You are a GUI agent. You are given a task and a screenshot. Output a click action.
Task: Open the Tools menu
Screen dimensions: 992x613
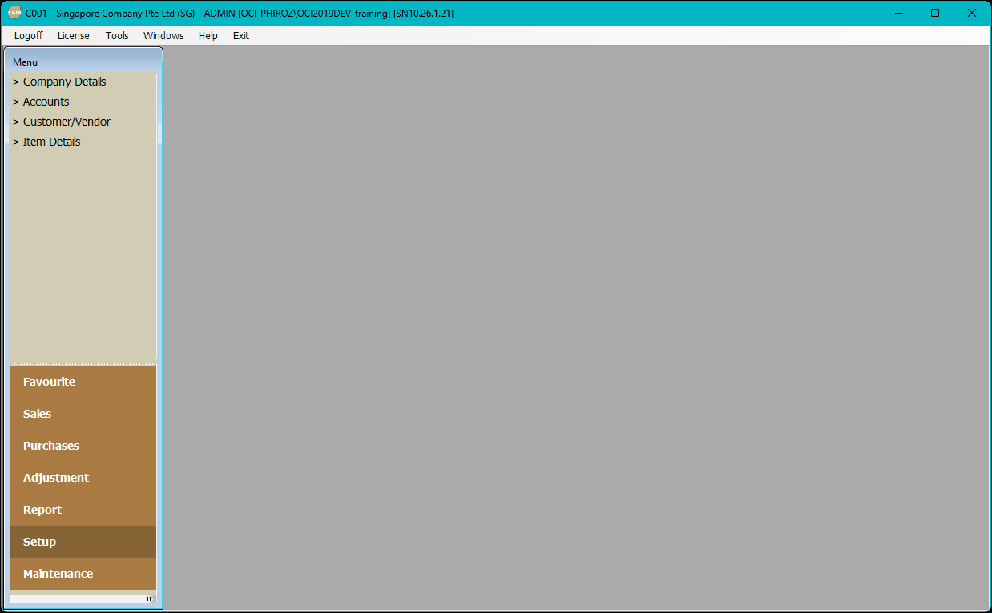[x=117, y=36]
